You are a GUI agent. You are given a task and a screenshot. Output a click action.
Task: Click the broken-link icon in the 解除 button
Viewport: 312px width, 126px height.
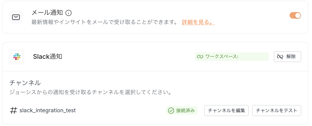[x=280, y=57]
